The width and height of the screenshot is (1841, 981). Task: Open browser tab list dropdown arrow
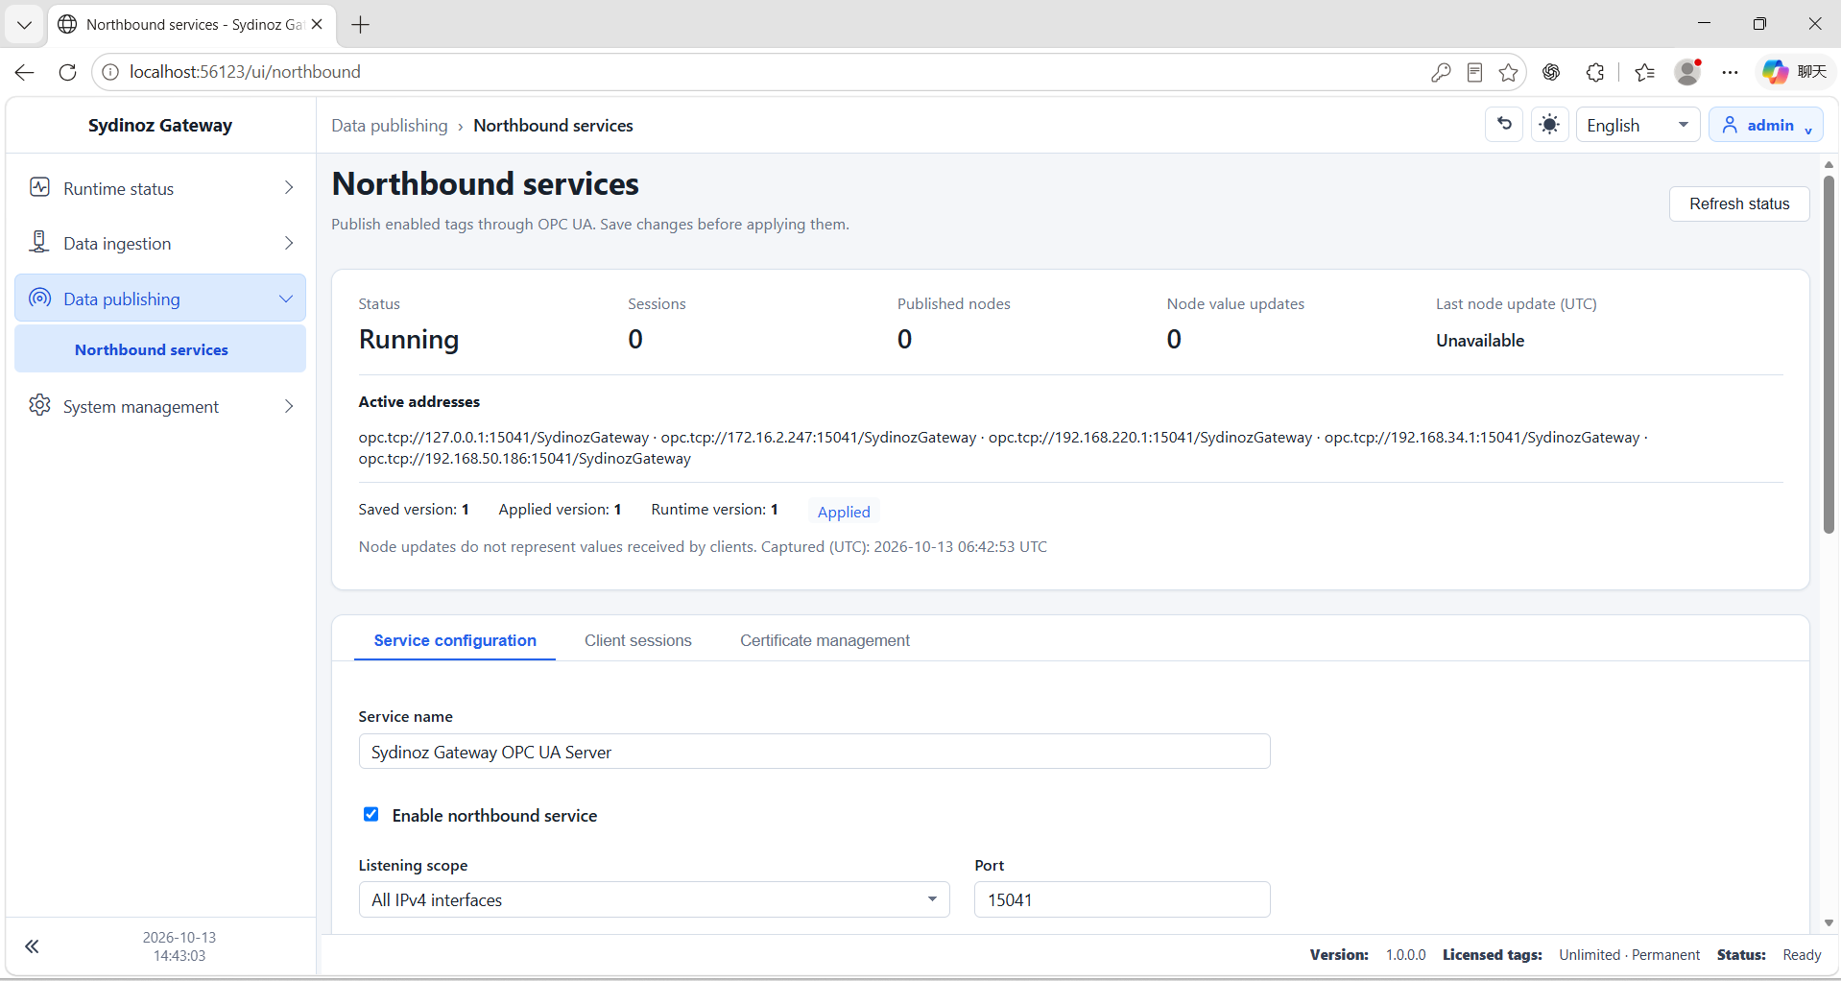pyautogui.click(x=24, y=25)
